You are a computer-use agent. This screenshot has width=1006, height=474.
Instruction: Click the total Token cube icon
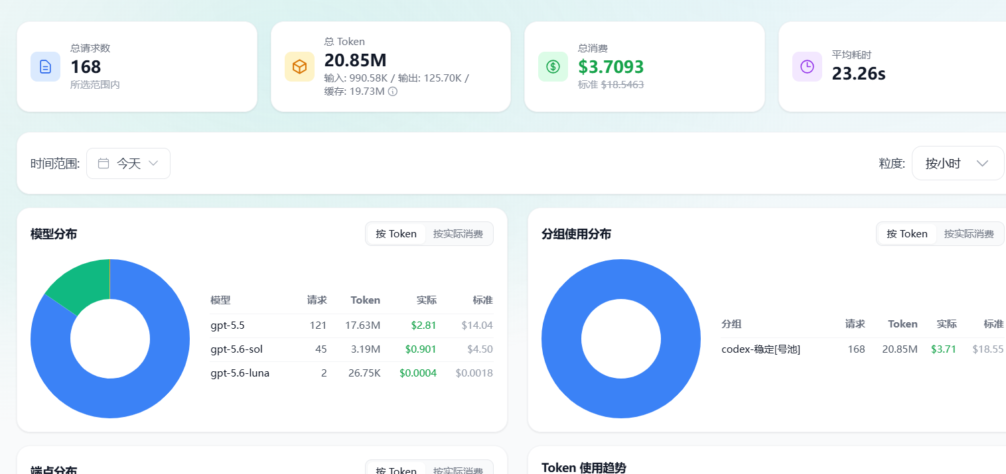click(x=299, y=66)
